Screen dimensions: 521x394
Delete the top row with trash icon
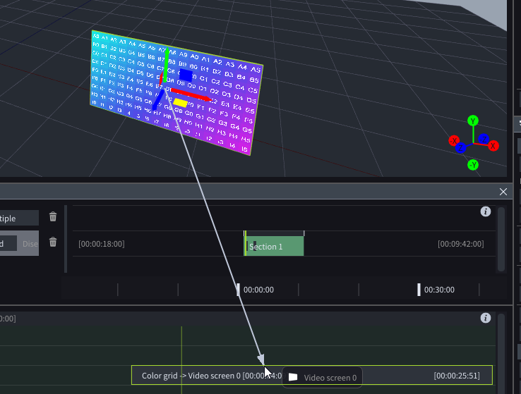click(53, 217)
